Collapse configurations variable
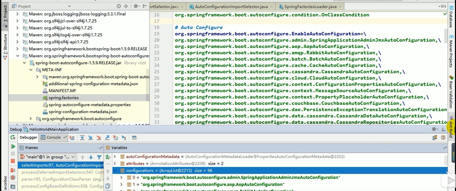Screen dimensions: 456x191 click(x=115, y=170)
